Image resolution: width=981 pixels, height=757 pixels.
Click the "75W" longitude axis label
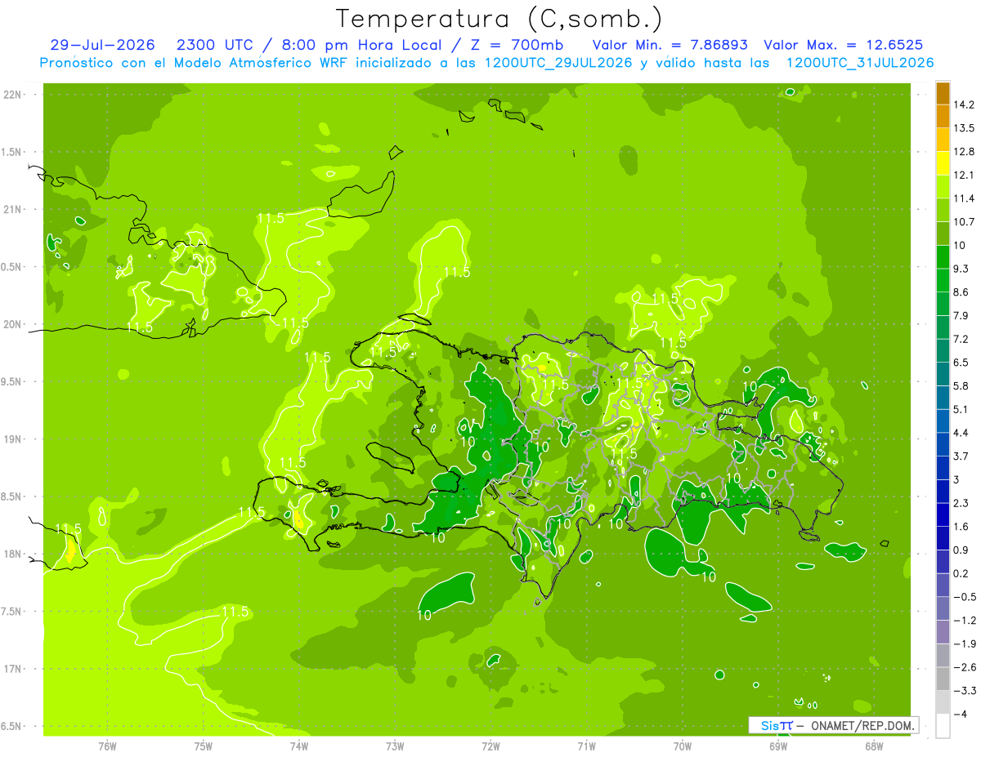pos(204,746)
